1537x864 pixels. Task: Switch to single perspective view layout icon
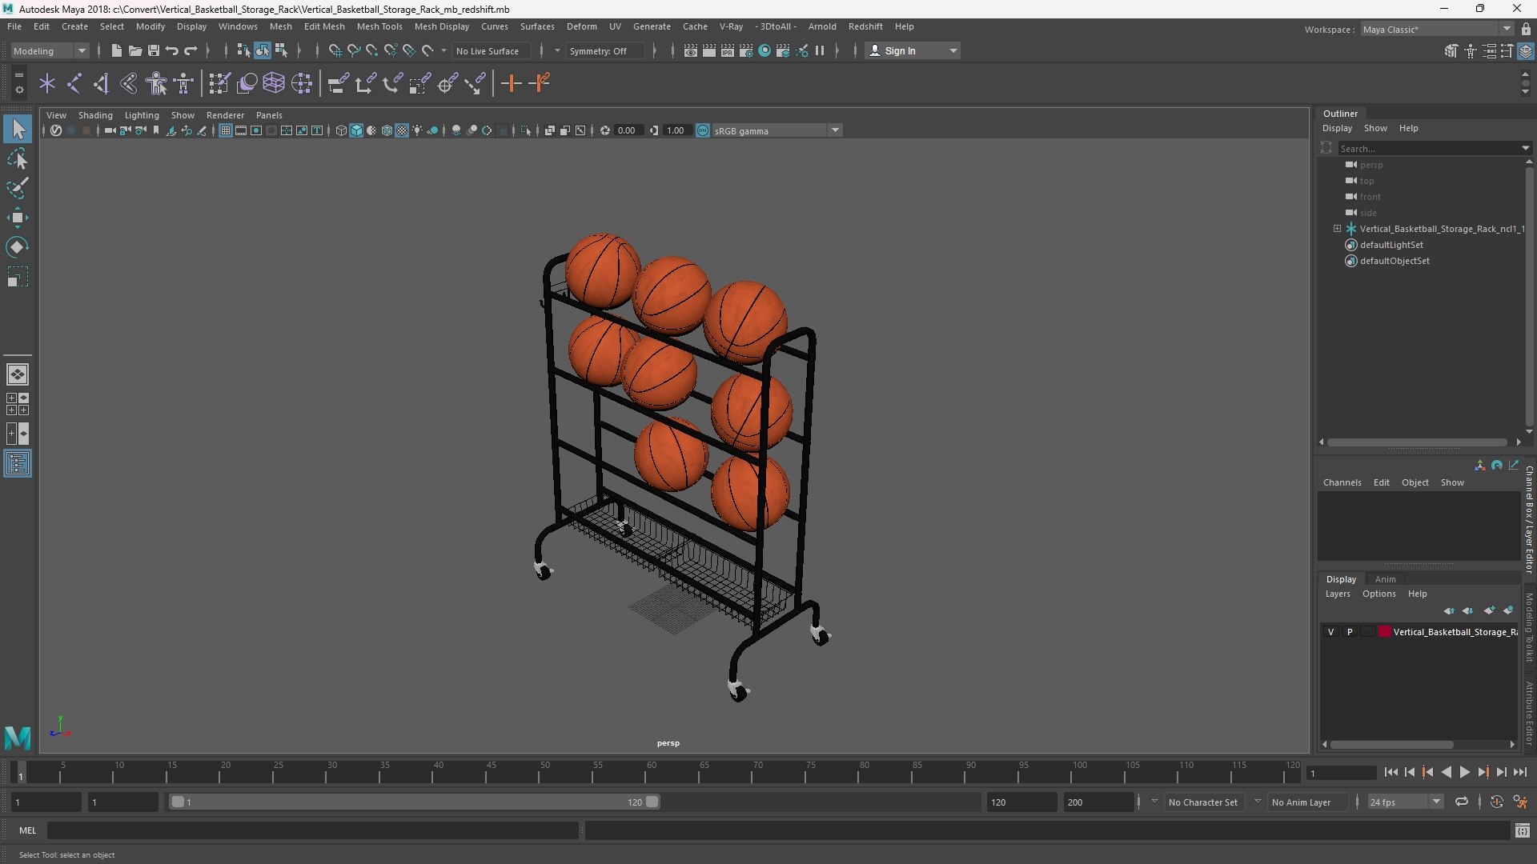point(18,374)
